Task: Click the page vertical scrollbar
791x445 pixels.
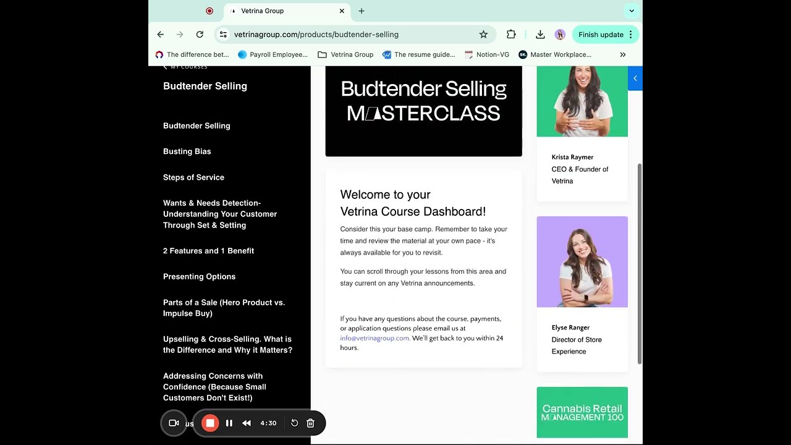Action: [640, 264]
